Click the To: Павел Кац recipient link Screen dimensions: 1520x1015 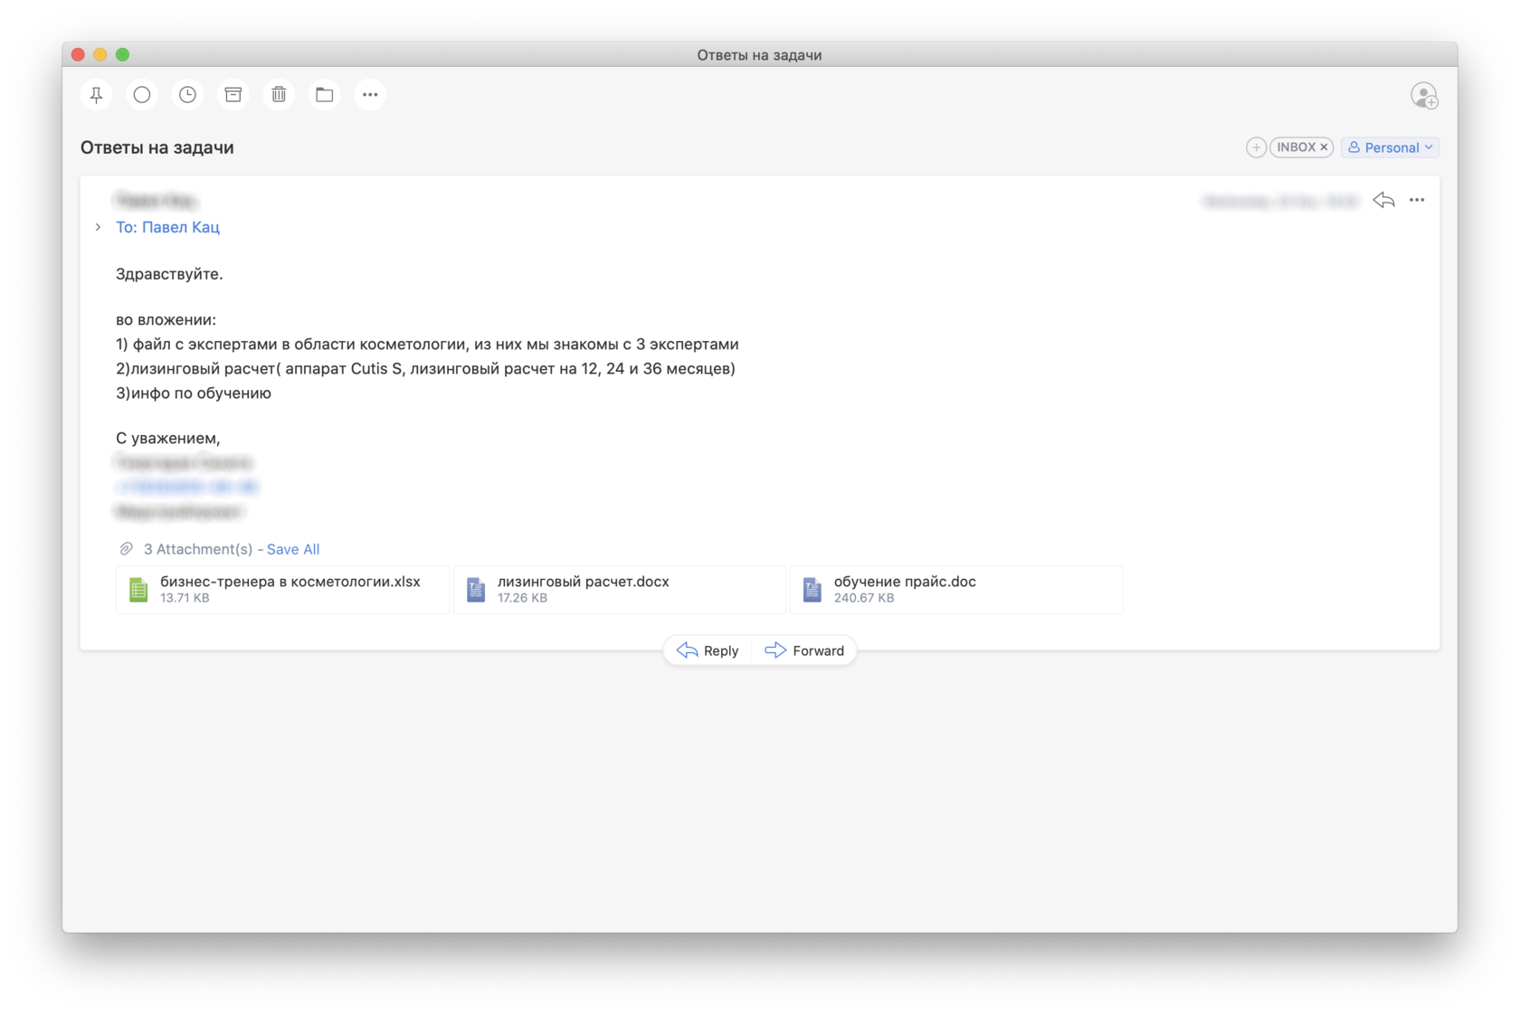tap(167, 227)
